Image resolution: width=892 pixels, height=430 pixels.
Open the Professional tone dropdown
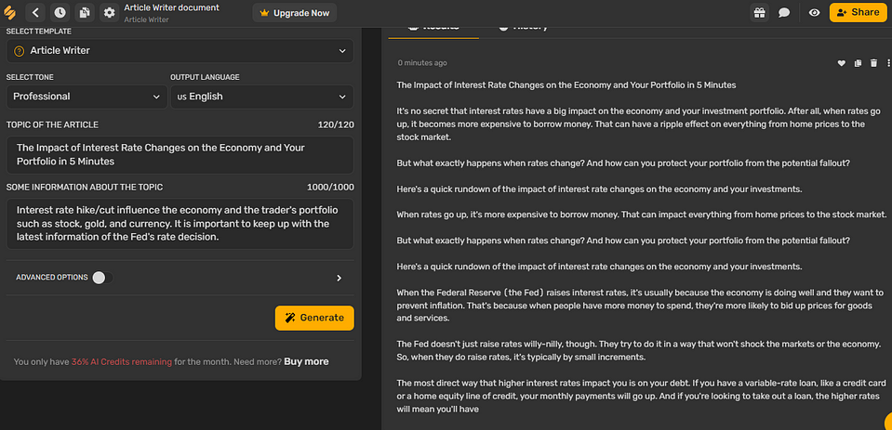point(87,97)
